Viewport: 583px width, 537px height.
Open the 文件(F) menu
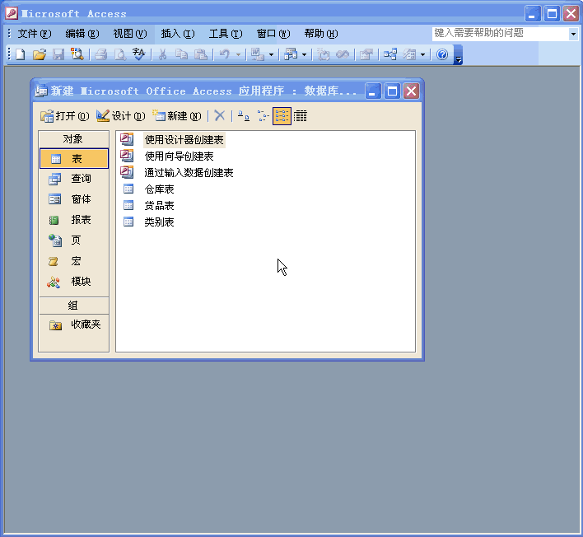point(35,34)
